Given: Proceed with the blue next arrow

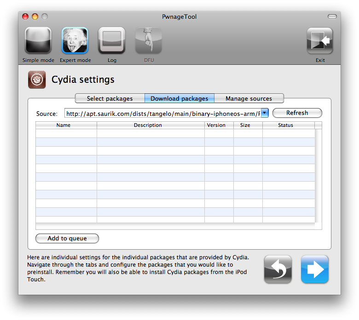Looking at the screenshot, I should 315,269.
